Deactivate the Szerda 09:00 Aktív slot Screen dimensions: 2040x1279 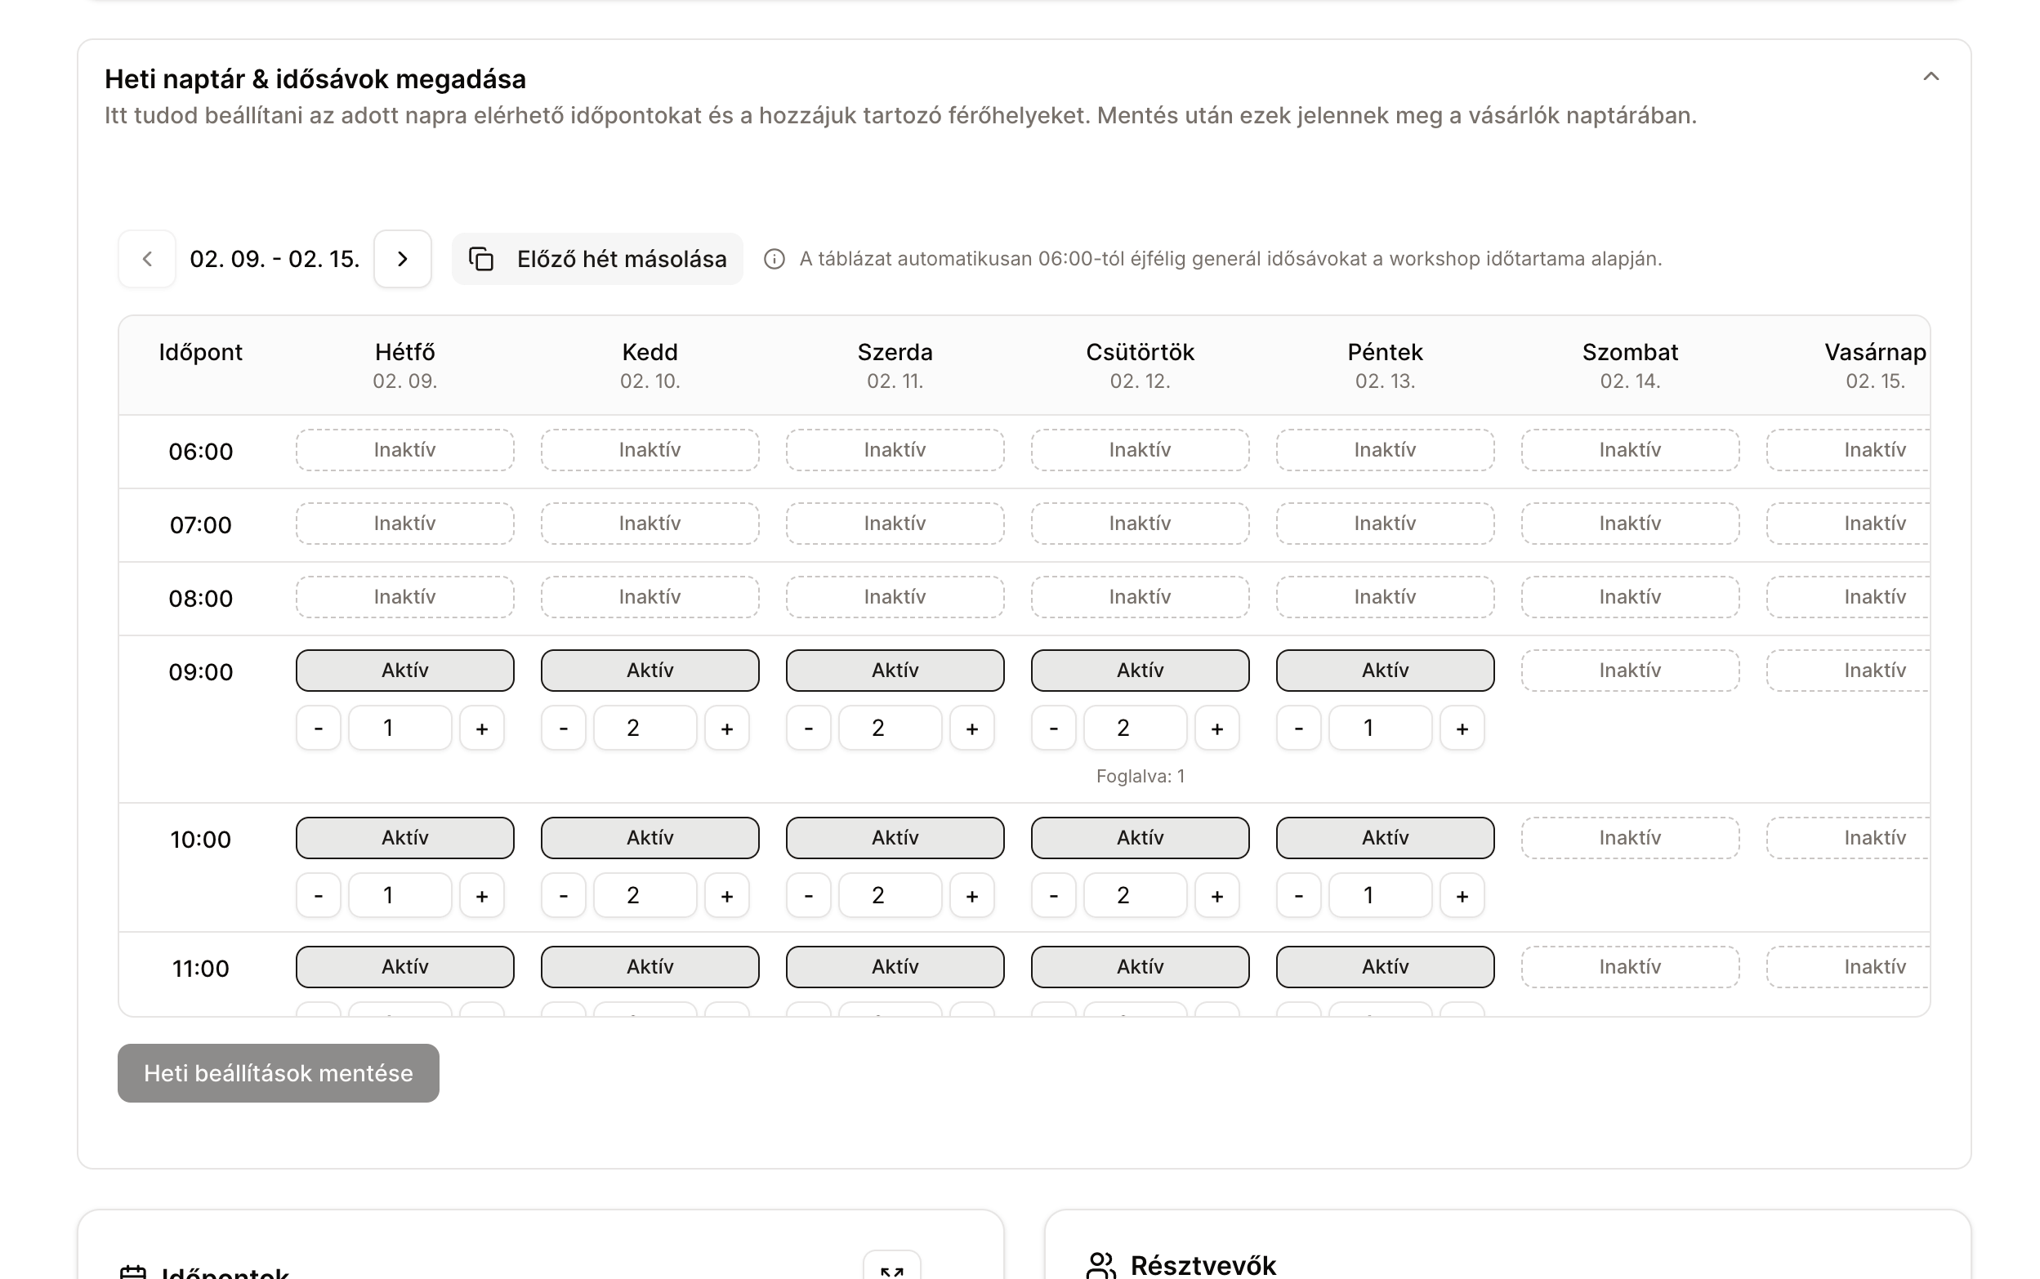click(895, 671)
